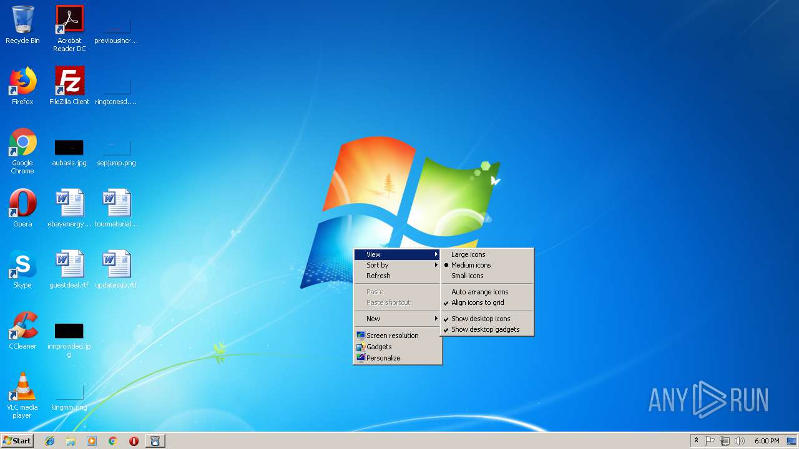Choose Medium icons view option
The height and width of the screenshot is (449, 799).
pyautogui.click(x=487, y=265)
